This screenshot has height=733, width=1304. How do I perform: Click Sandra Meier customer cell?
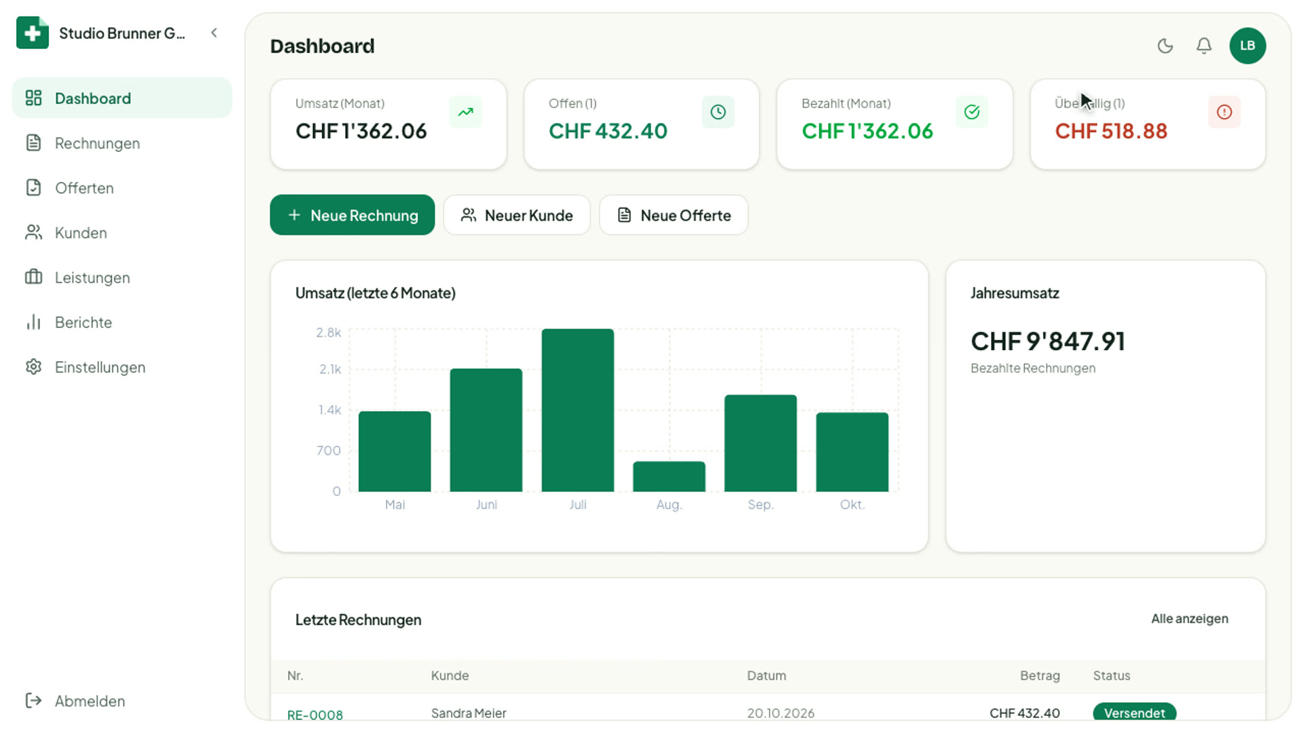(469, 713)
